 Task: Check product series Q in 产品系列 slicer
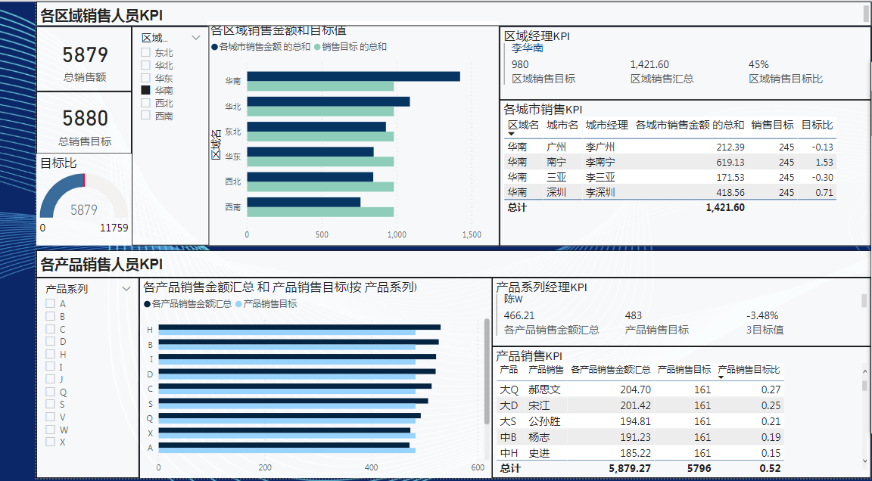(50, 392)
